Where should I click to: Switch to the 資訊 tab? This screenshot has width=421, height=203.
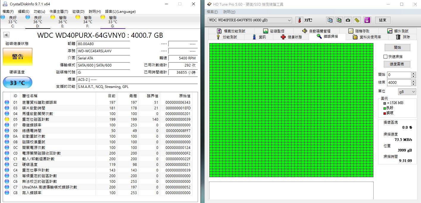tap(259, 37)
